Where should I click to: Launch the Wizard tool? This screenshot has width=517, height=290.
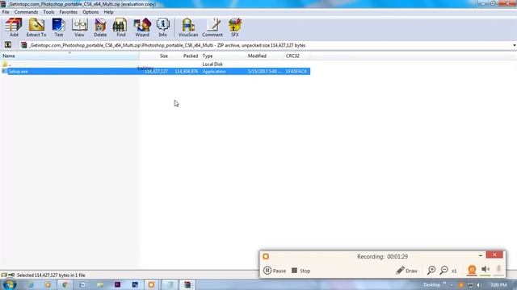(x=142, y=27)
